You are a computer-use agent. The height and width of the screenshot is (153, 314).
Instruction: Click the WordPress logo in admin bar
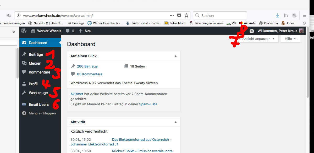pos(24,31)
